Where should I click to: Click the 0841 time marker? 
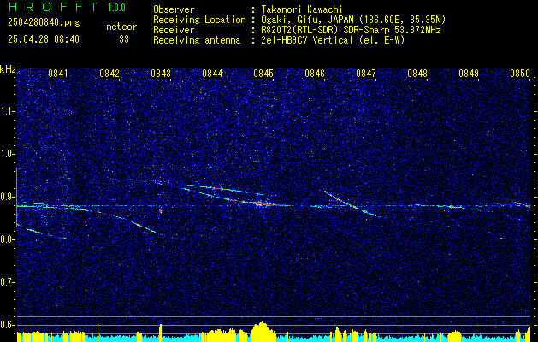point(58,73)
